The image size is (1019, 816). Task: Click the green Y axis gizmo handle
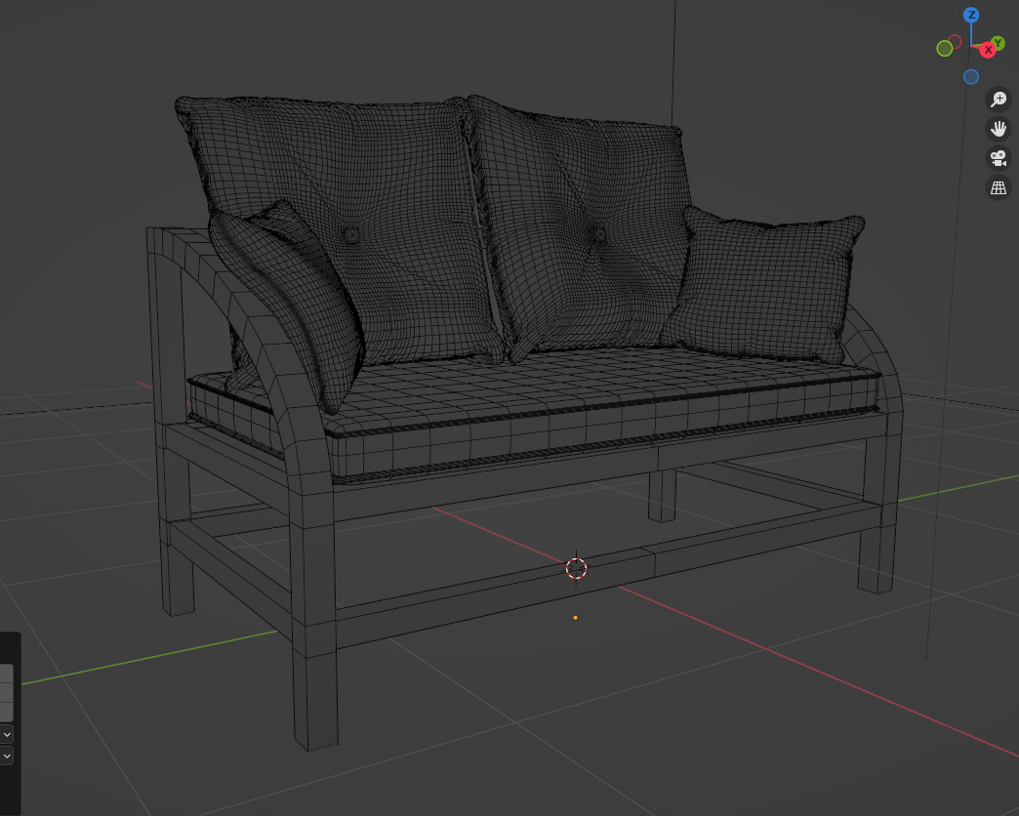[x=999, y=43]
